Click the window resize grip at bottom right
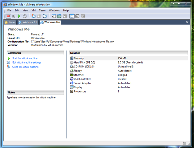Image resolution: width=194 pixels, height=148 pixels. [189, 144]
